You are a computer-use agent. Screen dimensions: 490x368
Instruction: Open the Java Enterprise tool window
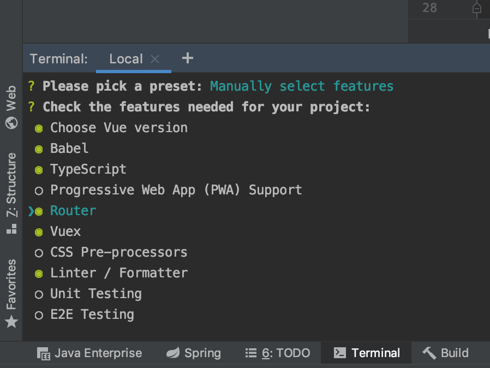coord(89,353)
